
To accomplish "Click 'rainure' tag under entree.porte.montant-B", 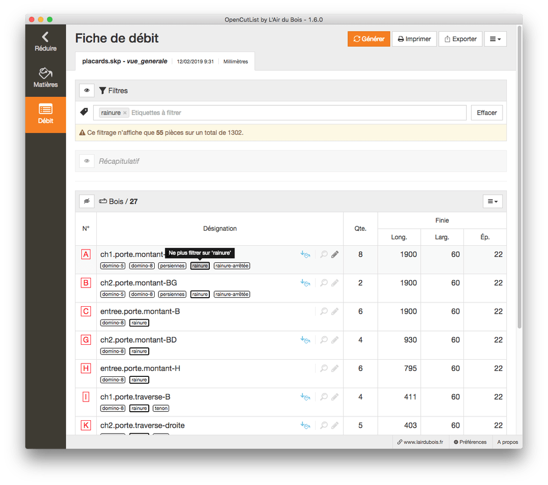I will 139,323.
